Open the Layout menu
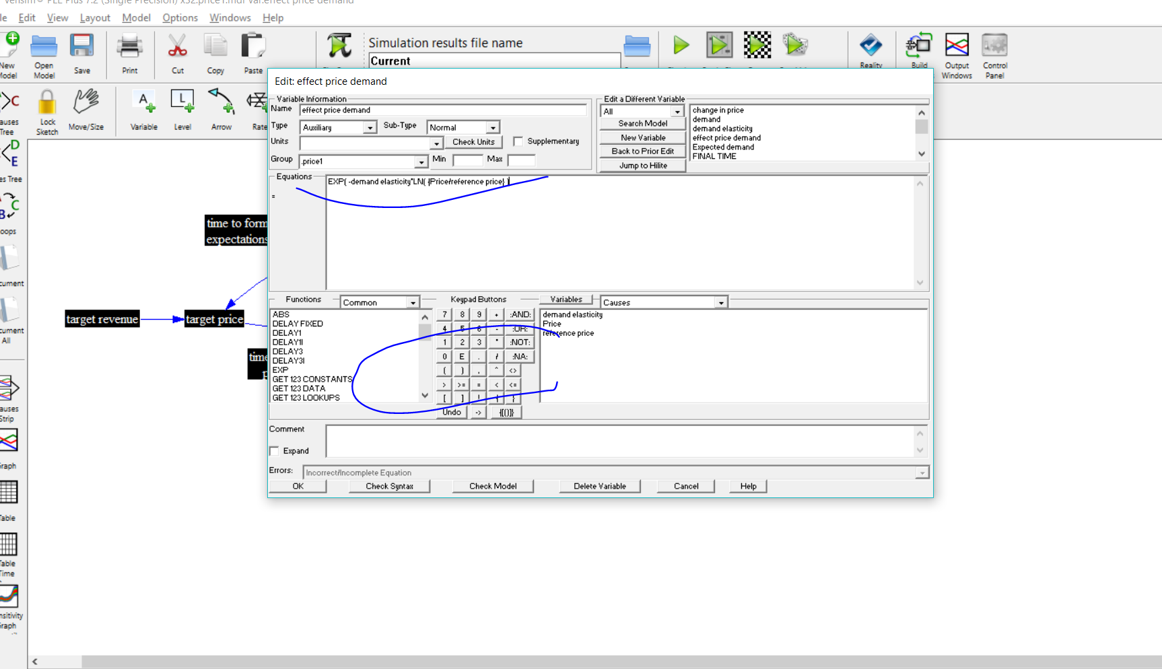 (95, 17)
